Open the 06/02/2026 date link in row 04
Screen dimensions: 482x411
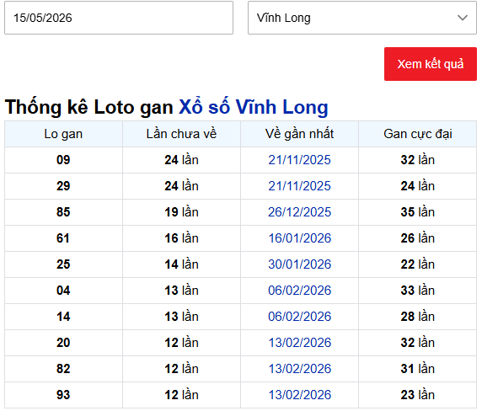click(x=299, y=291)
